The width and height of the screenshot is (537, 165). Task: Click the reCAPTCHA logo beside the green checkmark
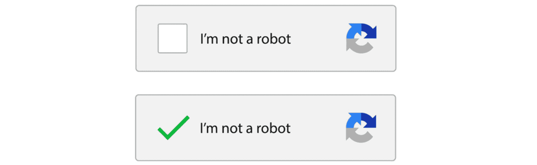pyautogui.click(x=362, y=128)
